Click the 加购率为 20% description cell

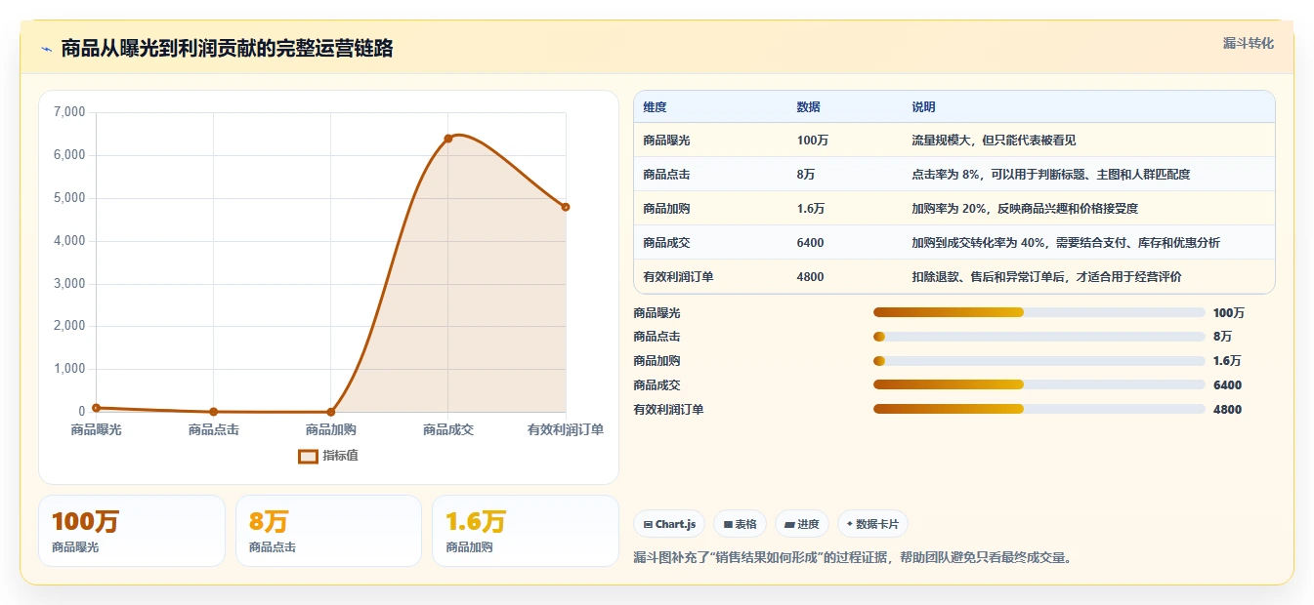click(1025, 209)
